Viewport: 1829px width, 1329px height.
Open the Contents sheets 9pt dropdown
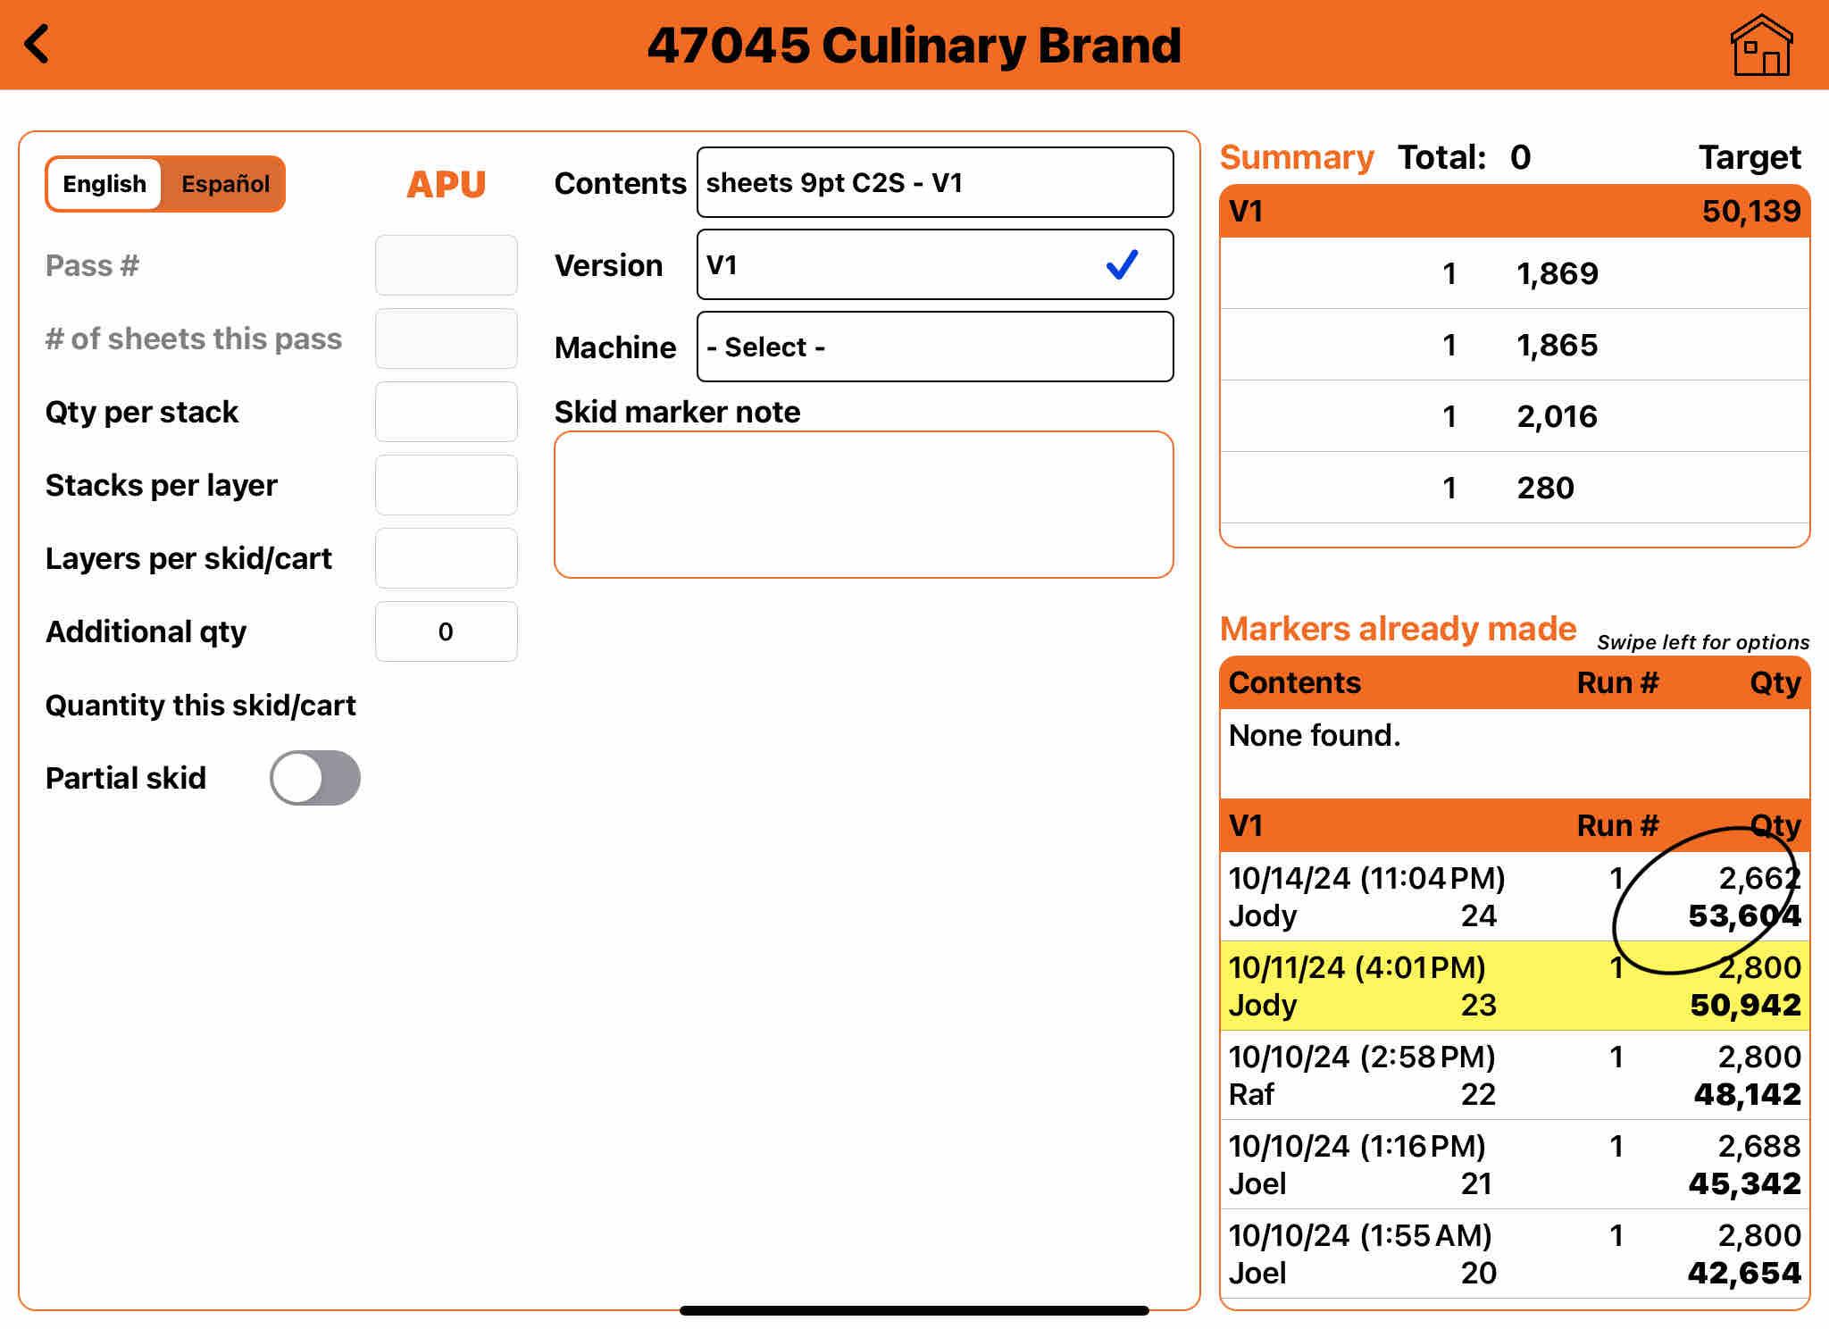(x=934, y=182)
